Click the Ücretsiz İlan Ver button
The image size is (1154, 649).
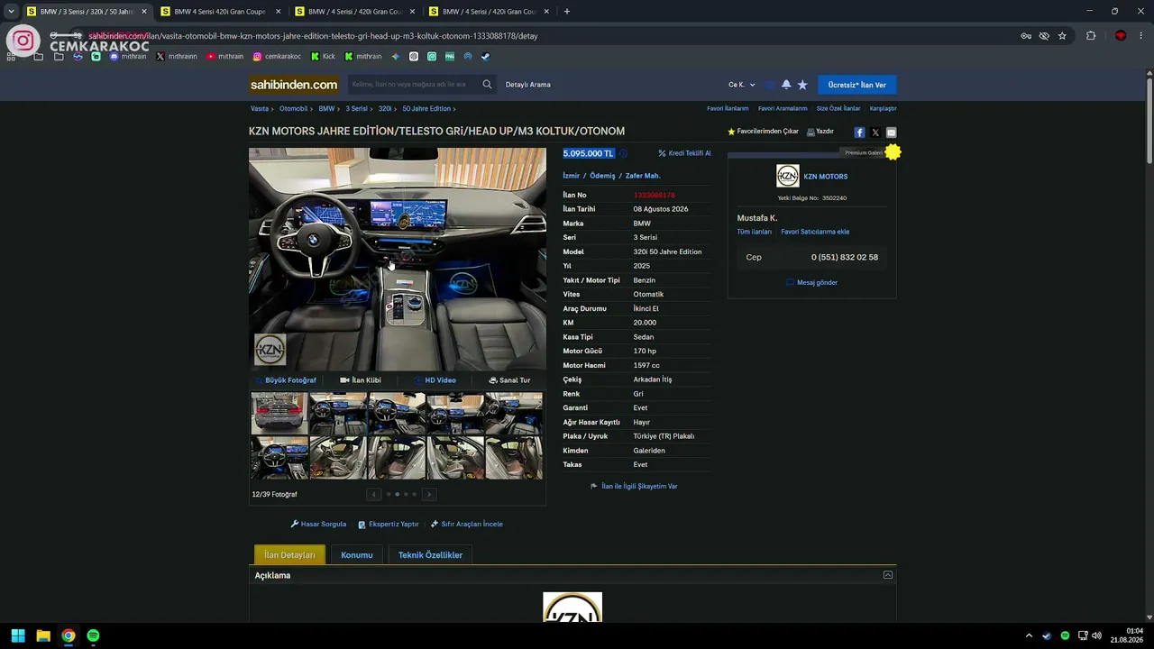(x=856, y=85)
